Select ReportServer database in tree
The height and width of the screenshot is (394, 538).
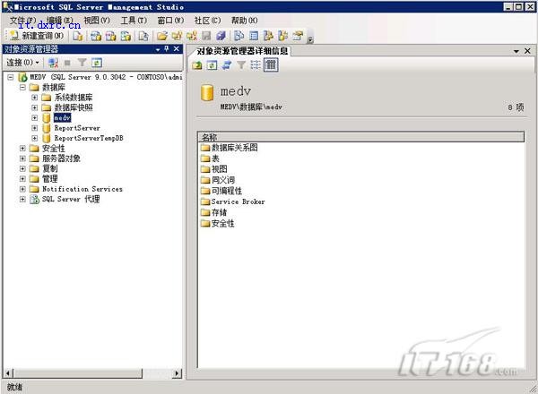pyautogui.click(x=76, y=128)
